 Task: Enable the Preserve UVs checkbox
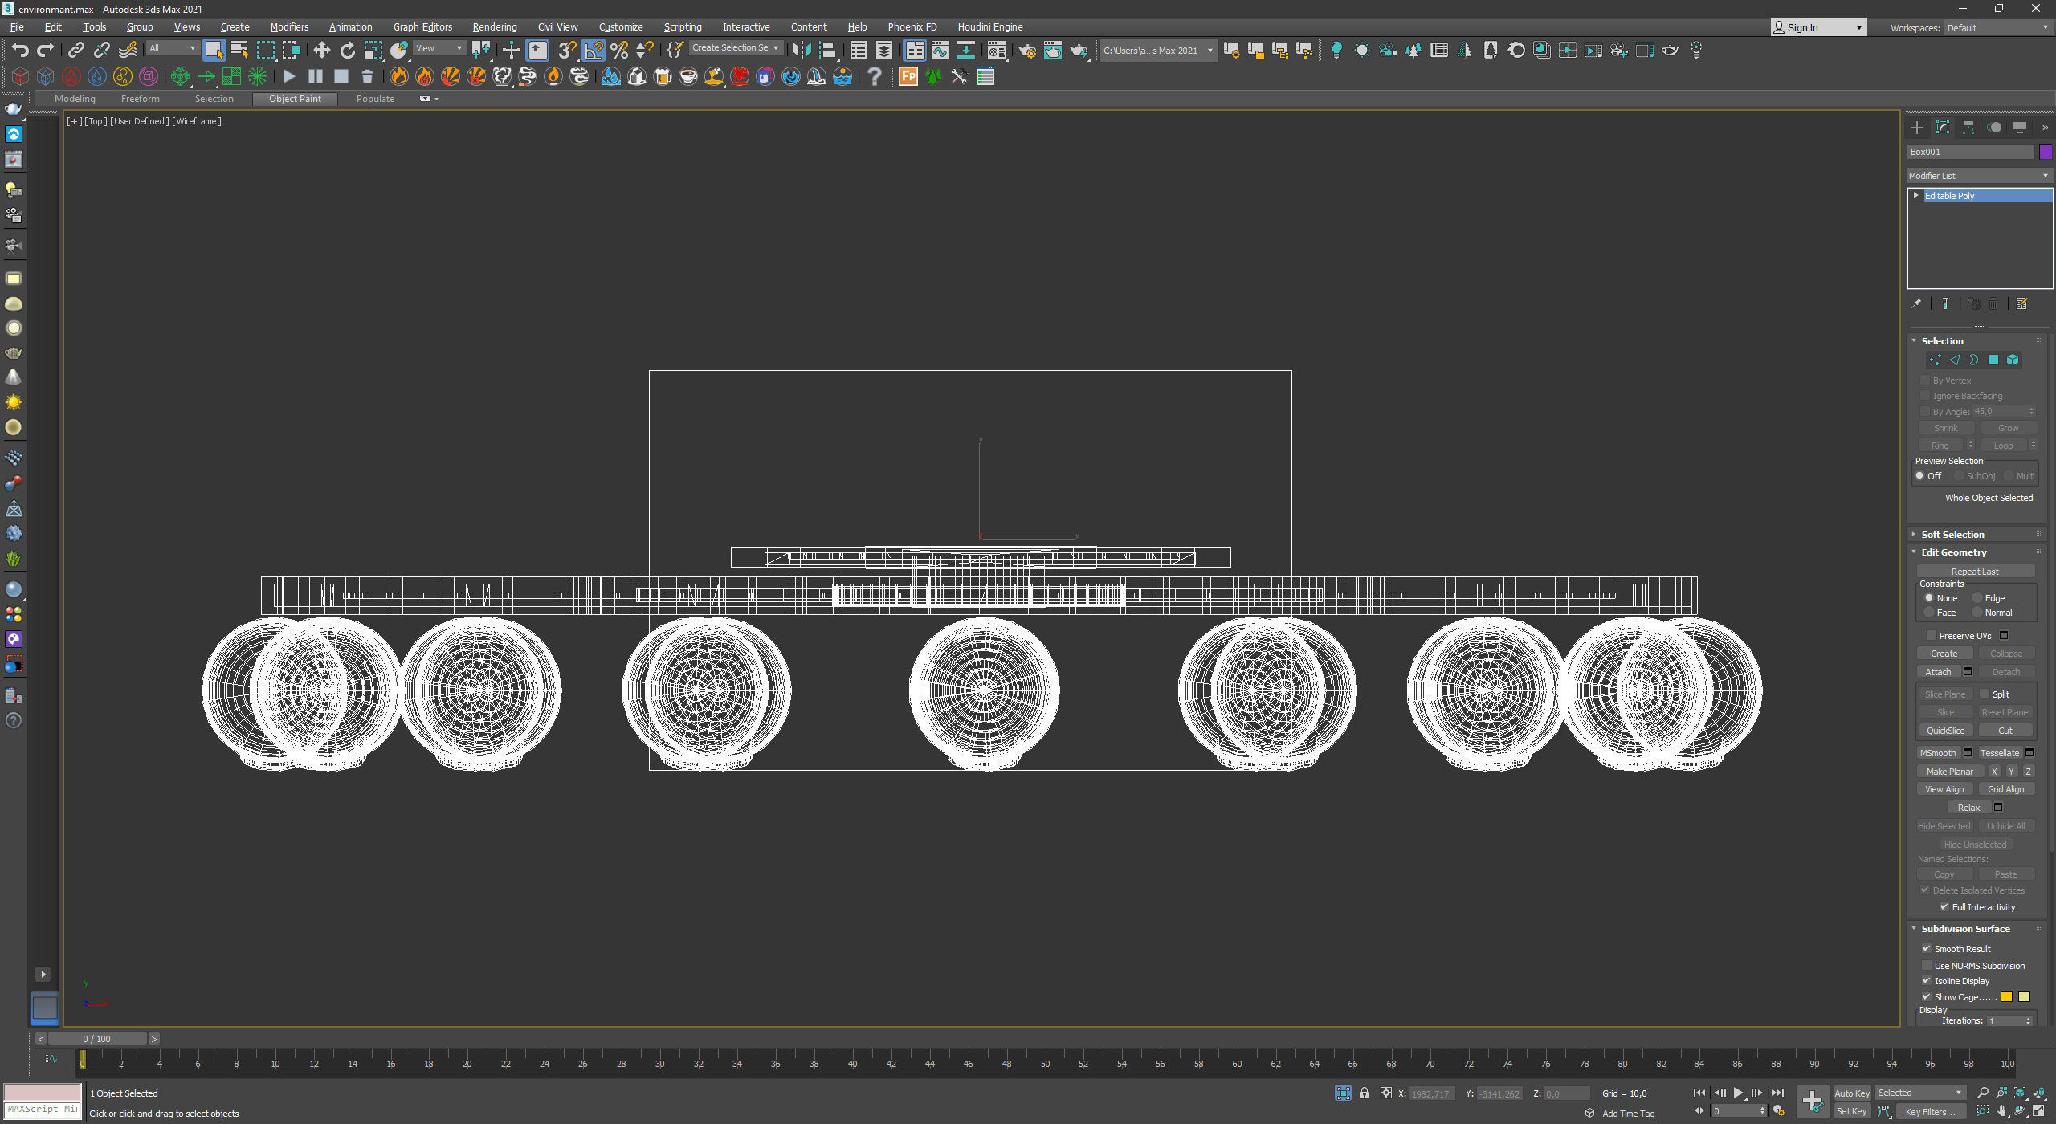pyautogui.click(x=1931, y=636)
